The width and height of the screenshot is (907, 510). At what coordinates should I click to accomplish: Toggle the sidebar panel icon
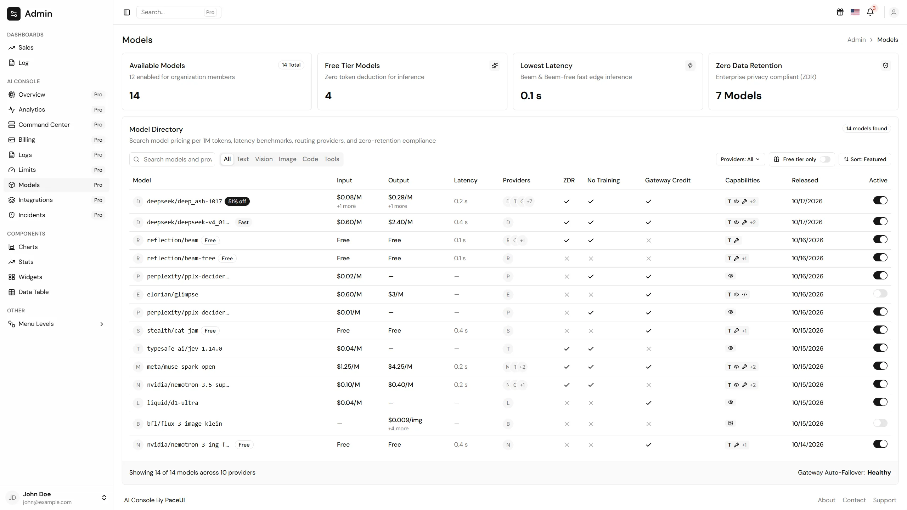pos(127,12)
